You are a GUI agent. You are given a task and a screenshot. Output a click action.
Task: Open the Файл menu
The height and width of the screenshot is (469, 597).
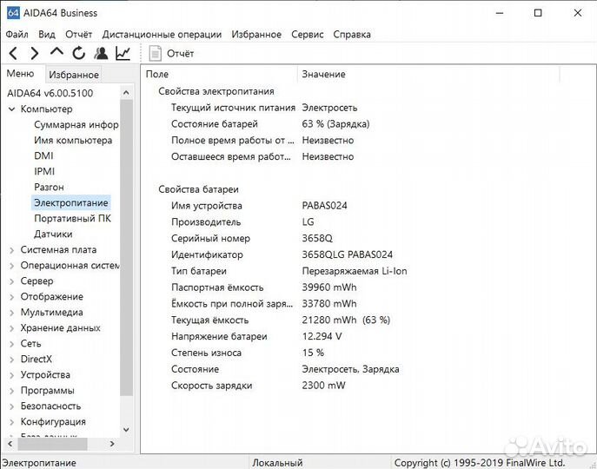pos(17,34)
